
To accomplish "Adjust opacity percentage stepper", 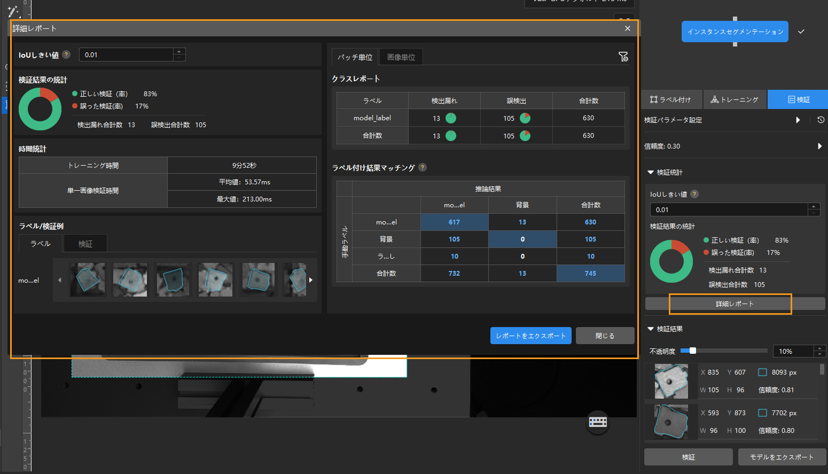I will pos(820,351).
